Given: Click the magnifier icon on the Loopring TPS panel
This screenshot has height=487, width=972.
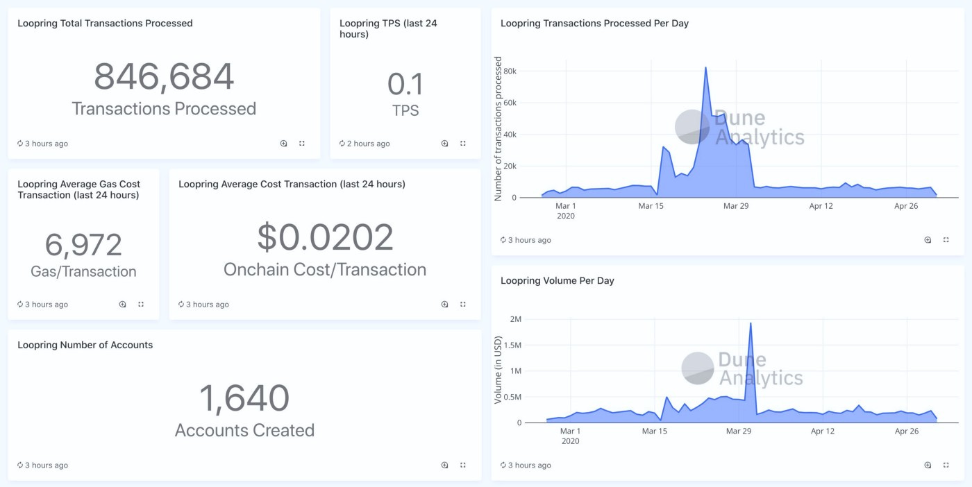Looking at the screenshot, I should click(444, 144).
